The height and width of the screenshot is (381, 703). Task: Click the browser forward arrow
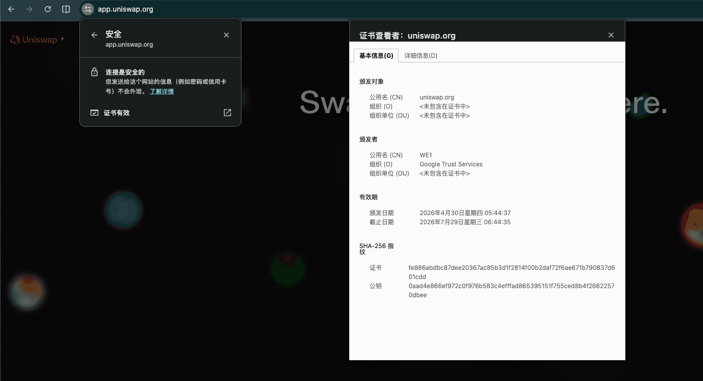[x=29, y=9]
